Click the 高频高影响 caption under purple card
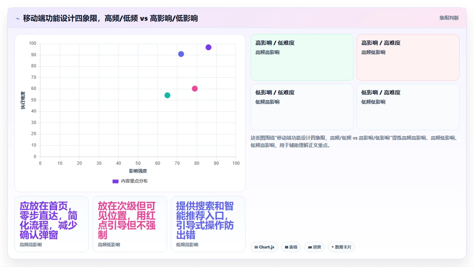The image size is (474, 267). pyautogui.click(x=31, y=245)
